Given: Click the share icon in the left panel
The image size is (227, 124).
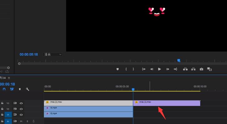Looking at the screenshot, I should tap(7, 71).
